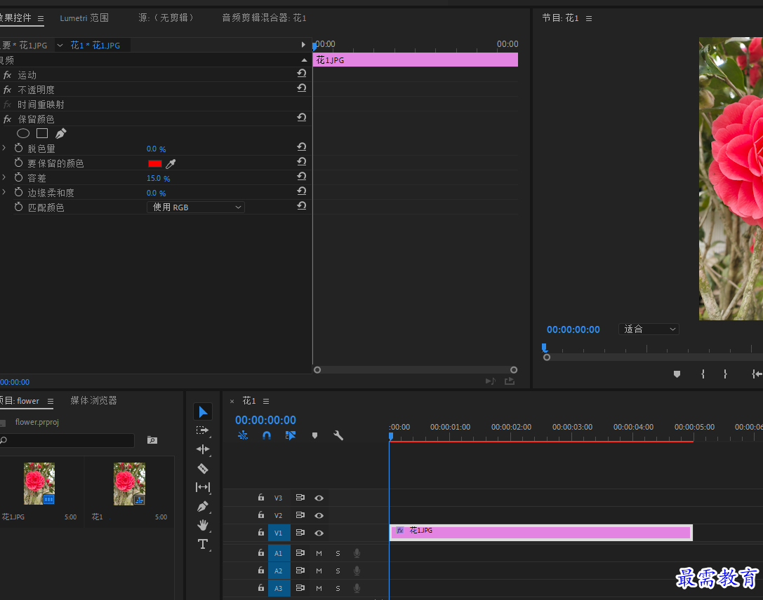Collapse the 视频 effects section arrow
Image resolution: width=763 pixels, height=600 pixels.
point(304,60)
